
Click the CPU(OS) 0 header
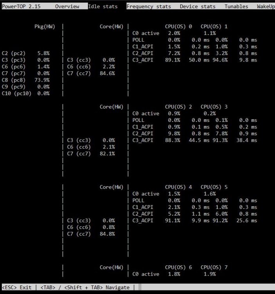[x=178, y=26]
